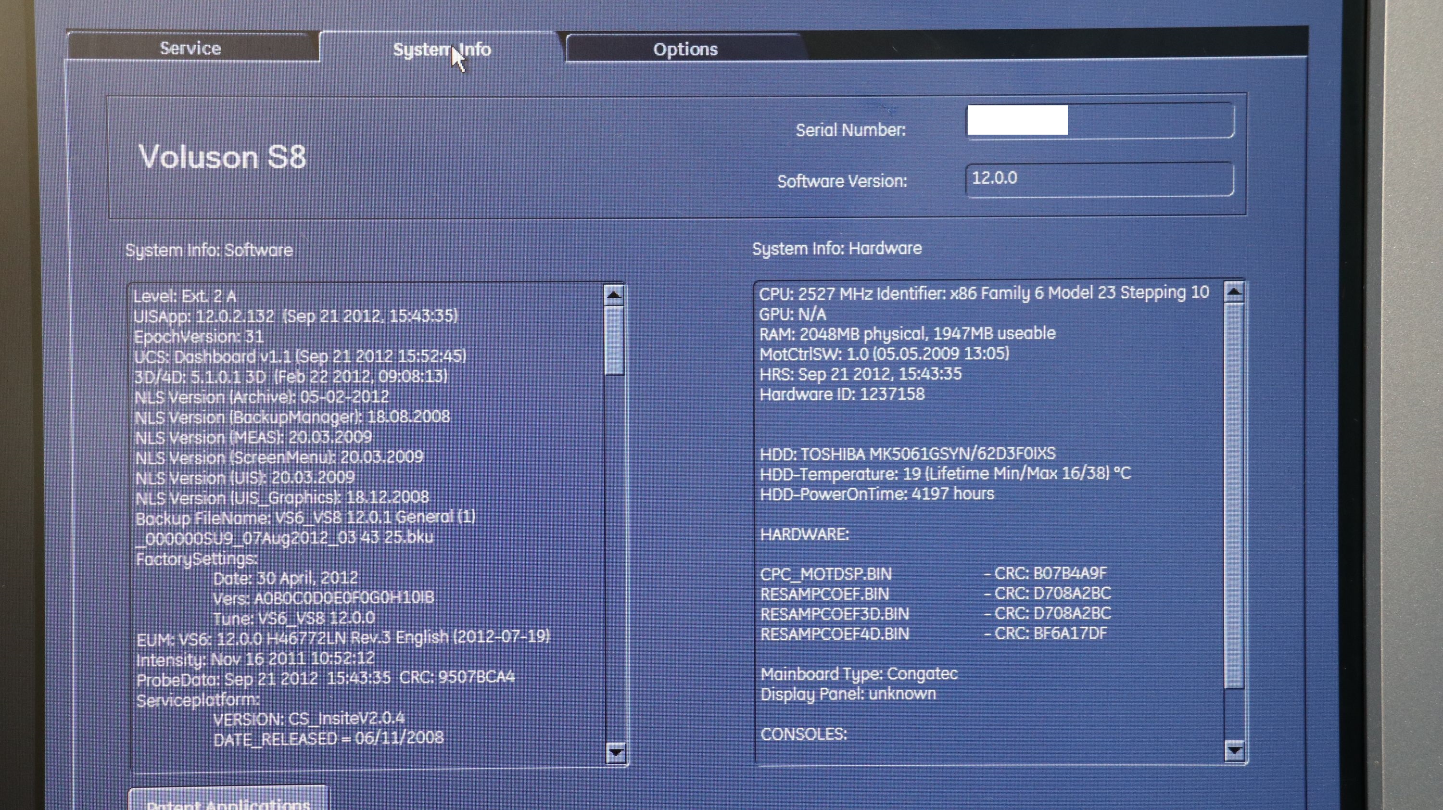Select the 'CPU: 2527 MHz Identifier' line
This screenshot has height=810, width=1443.
click(x=984, y=293)
